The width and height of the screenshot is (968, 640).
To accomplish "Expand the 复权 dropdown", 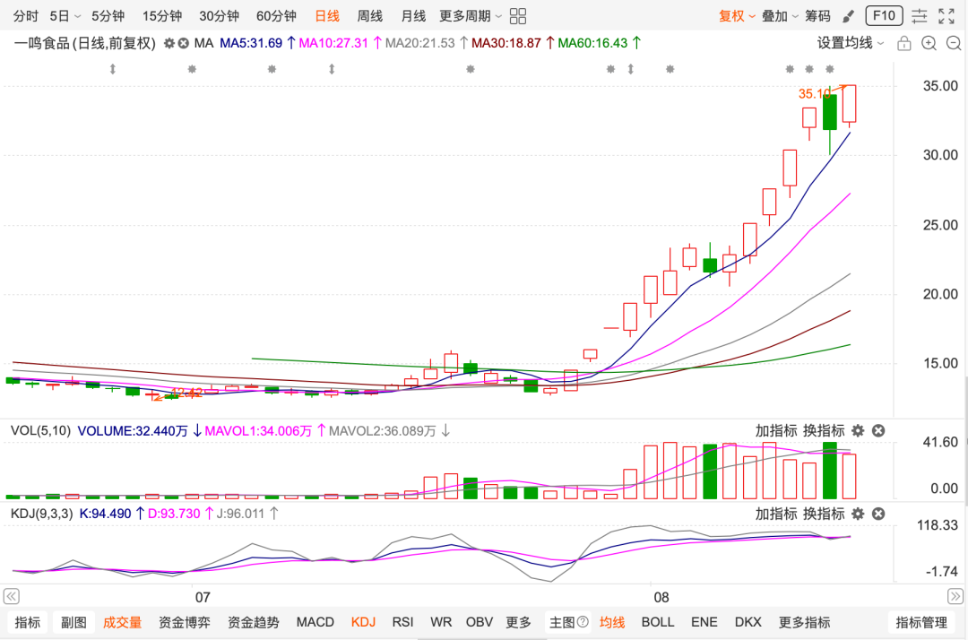I will tap(737, 16).
